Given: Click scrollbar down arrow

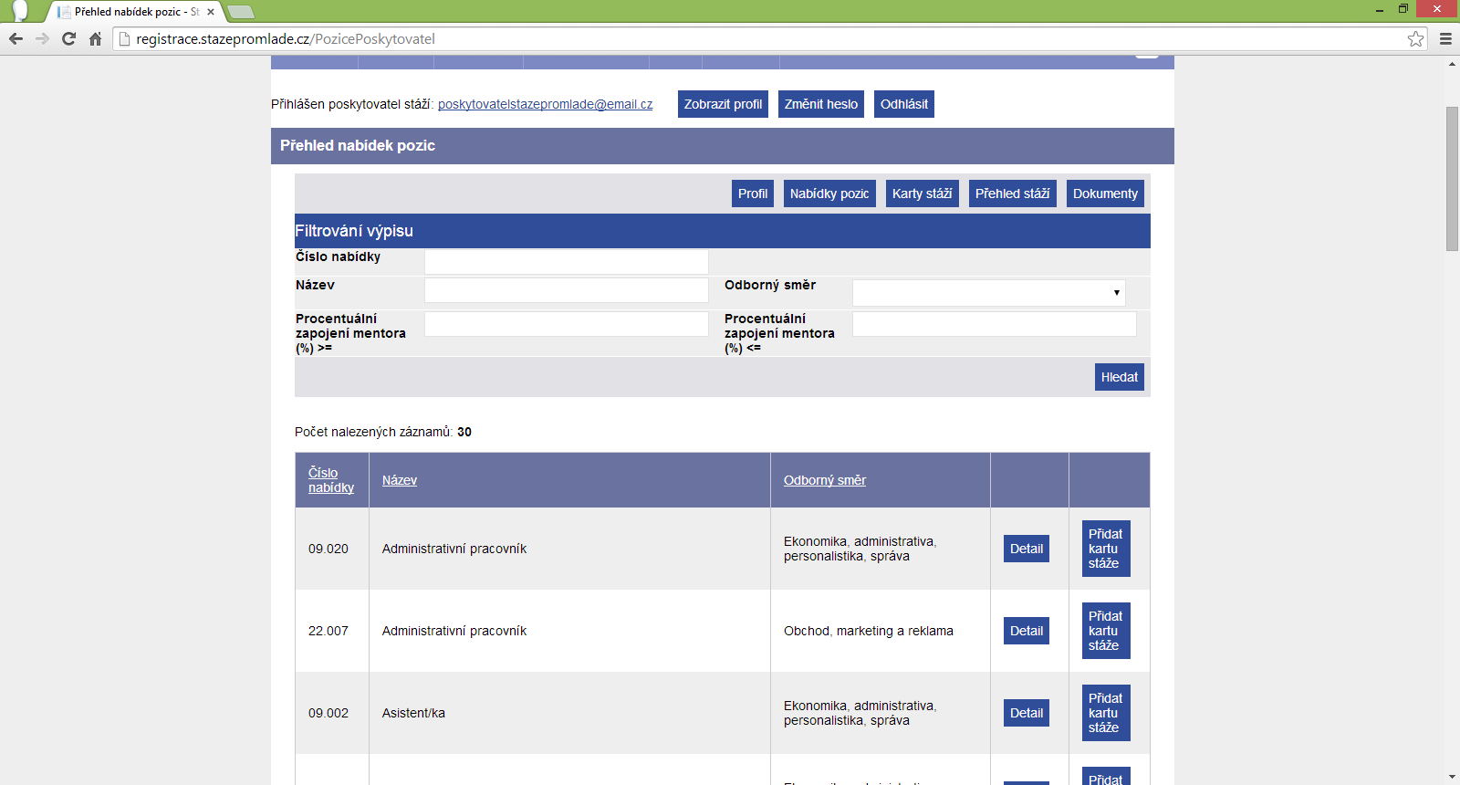Looking at the screenshot, I should coord(1452,777).
